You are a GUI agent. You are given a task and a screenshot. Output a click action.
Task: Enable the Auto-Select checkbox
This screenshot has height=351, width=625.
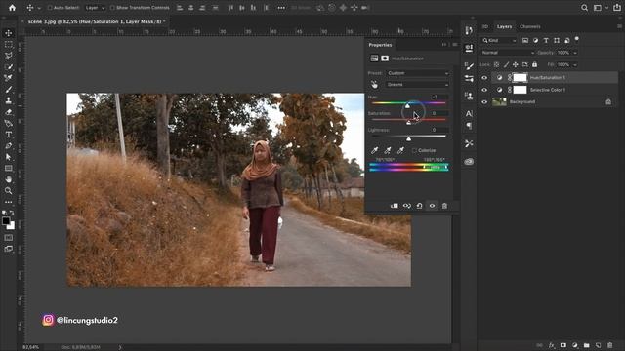[50, 8]
